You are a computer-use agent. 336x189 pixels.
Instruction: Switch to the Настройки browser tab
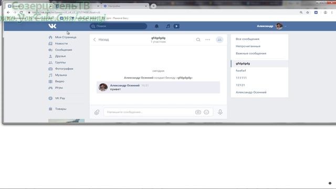point(125,6)
